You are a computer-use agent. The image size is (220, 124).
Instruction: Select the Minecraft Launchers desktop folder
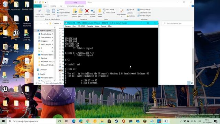(x=27, y=21)
